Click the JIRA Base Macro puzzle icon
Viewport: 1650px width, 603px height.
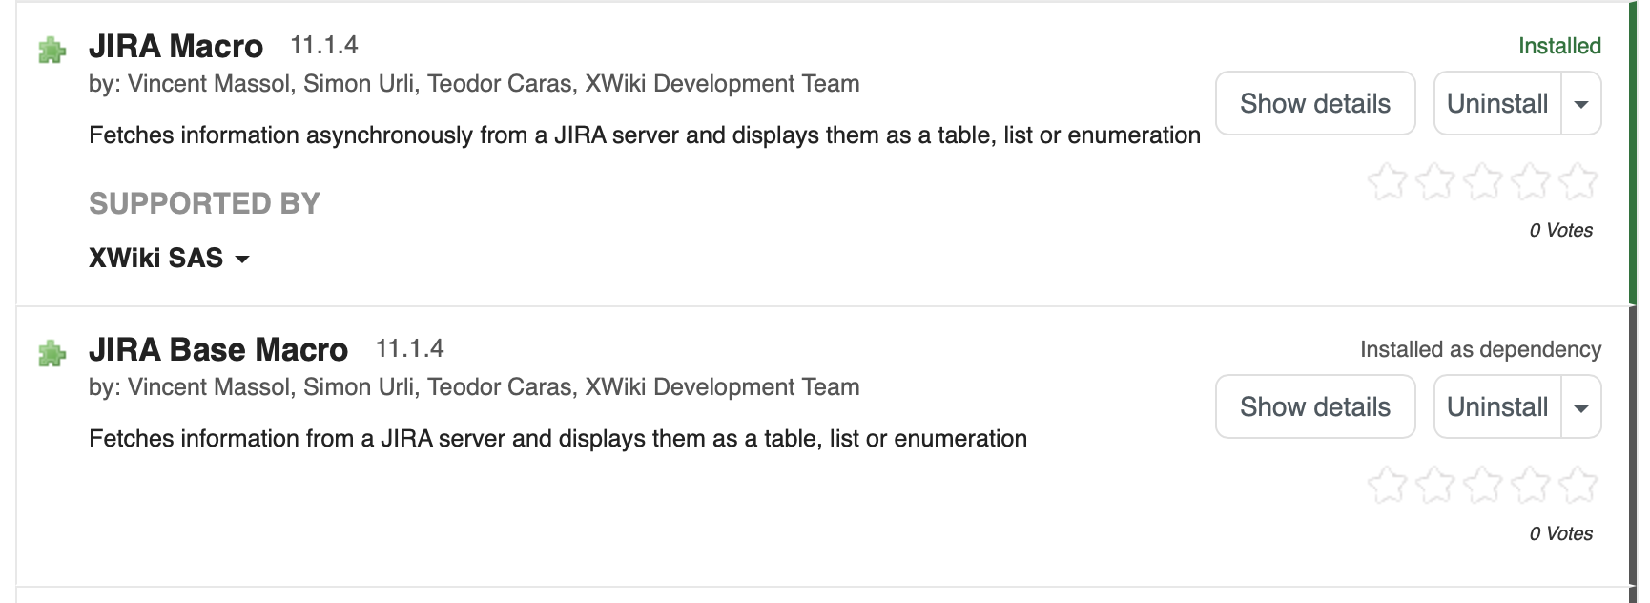coord(52,353)
